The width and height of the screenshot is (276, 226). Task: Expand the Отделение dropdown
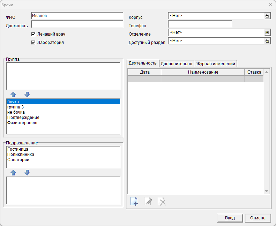(x=267, y=32)
